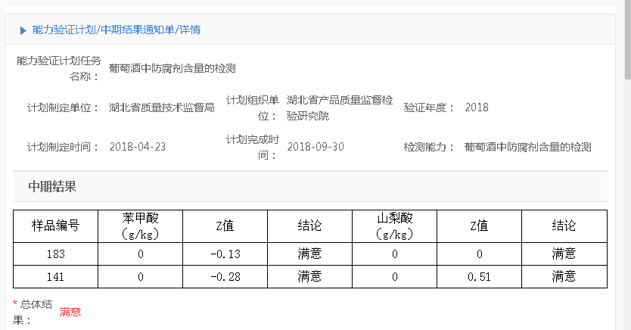
Task: Click the vertical scrollbar thumb on the right
Action: 626,45
